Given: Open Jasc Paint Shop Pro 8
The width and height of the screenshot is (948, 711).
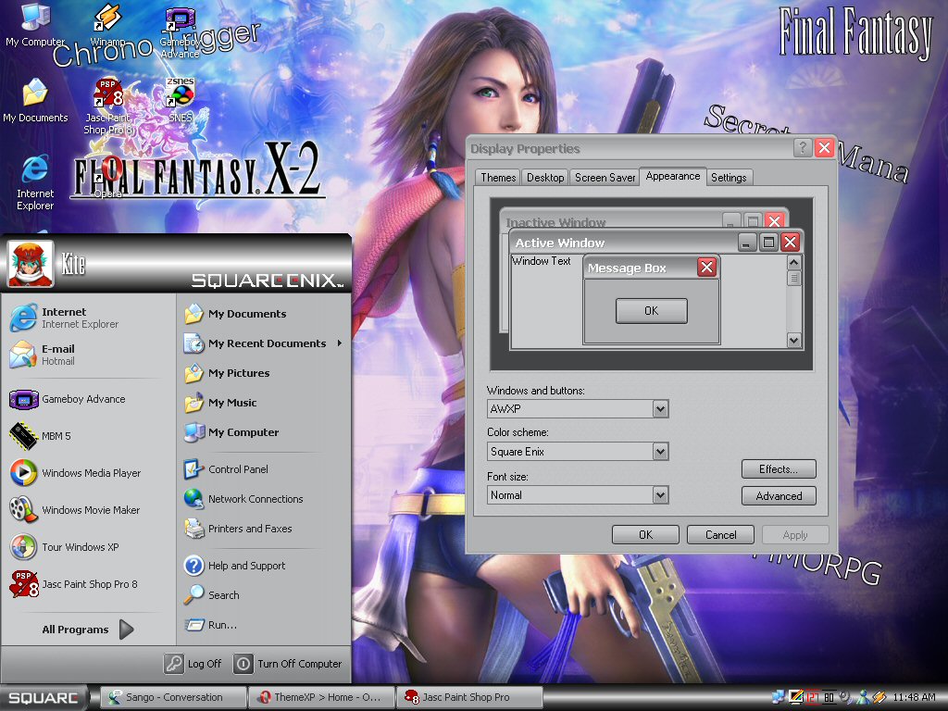Looking at the screenshot, I should [x=88, y=584].
